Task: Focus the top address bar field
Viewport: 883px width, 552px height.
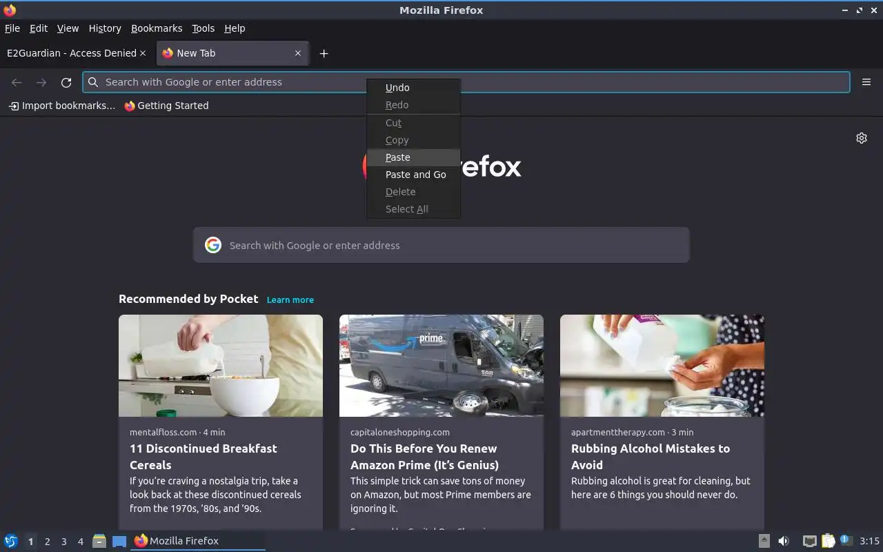Action: pyautogui.click(x=466, y=82)
